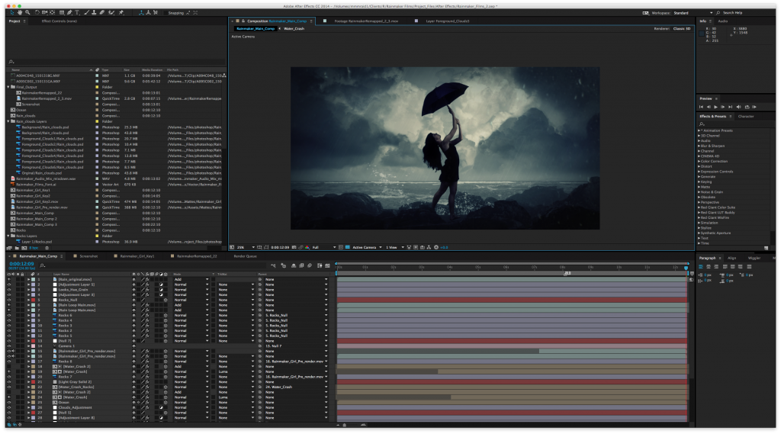Open viewer resolution Full dropdown
The width and height of the screenshot is (781, 434).
coord(325,247)
